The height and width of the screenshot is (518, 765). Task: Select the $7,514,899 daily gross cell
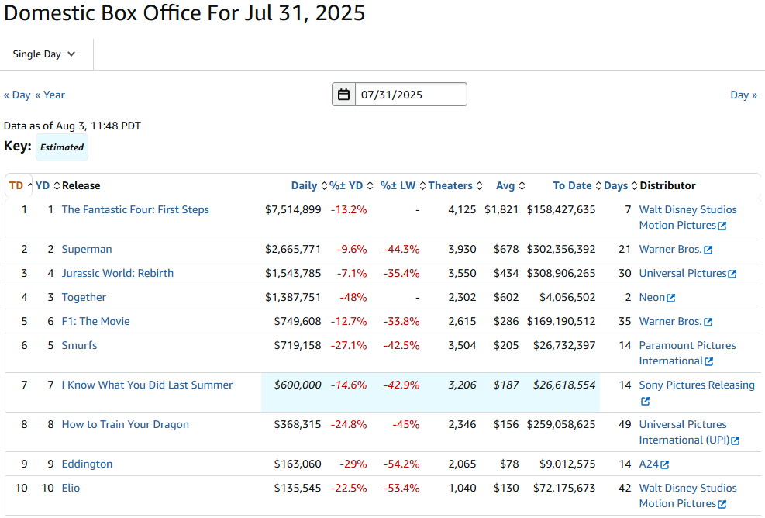click(x=293, y=209)
